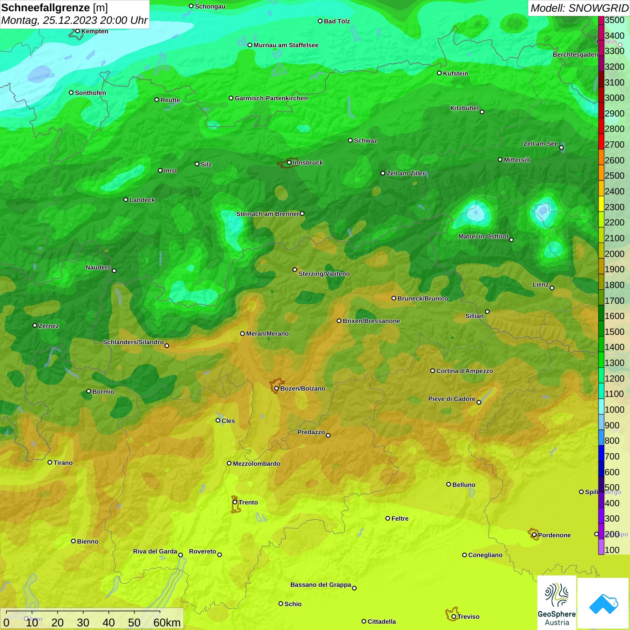Click the Matrei in Osttirol label

483,236
